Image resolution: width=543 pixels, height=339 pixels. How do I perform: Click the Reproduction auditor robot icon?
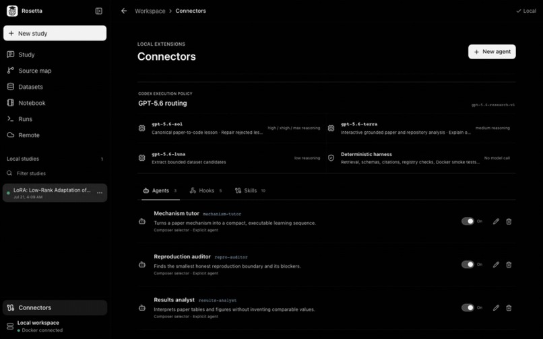click(142, 264)
